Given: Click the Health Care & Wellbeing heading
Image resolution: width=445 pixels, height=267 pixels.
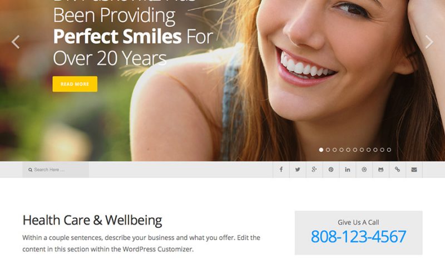Looking at the screenshot, I should pos(92,220).
